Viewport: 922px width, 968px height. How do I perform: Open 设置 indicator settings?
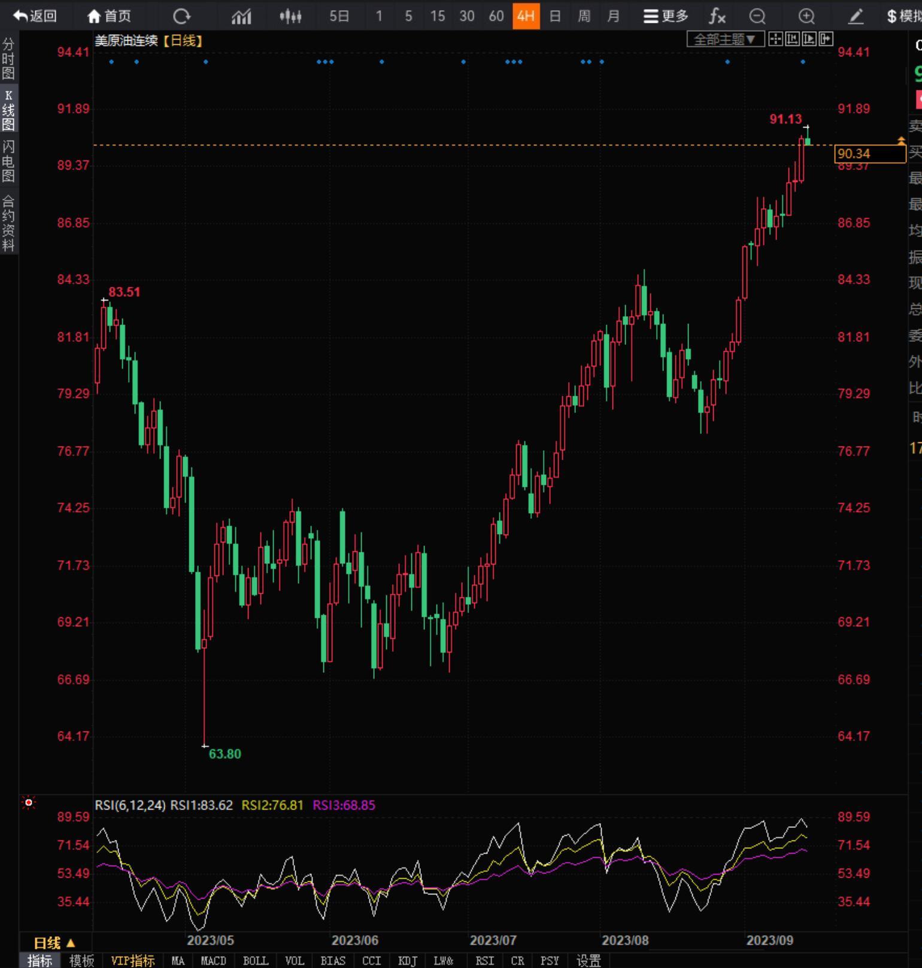coord(589,961)
